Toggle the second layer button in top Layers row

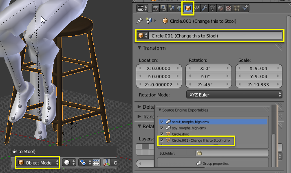(x=145, y=146)
